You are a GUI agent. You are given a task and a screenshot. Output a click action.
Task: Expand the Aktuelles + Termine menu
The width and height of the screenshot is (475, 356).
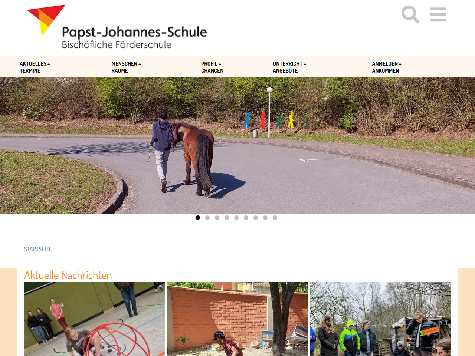click(35, 67)
